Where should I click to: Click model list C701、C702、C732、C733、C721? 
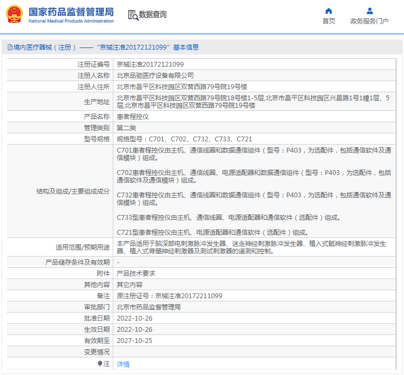pos(184,139)
